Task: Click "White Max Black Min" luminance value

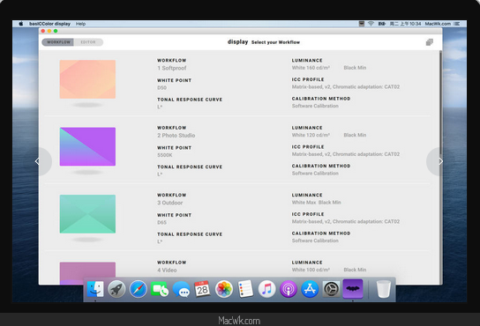Action: [316, 202]
